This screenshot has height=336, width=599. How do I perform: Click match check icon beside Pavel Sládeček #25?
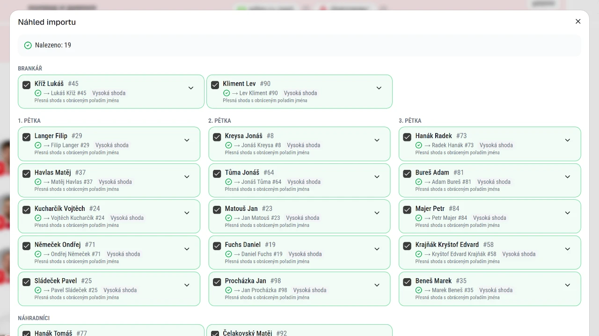click(38, 290)
